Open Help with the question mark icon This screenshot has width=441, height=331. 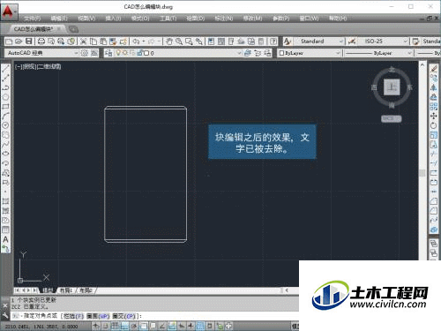point(273,41)
